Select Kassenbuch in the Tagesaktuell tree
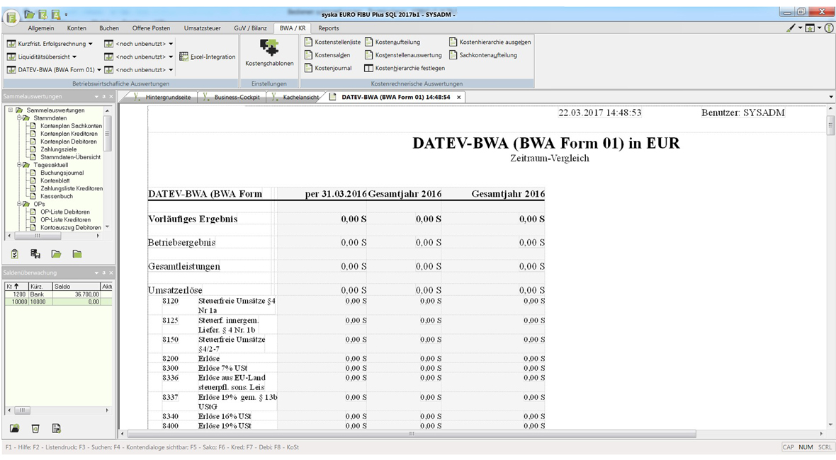The image size is (836, 460). click(x=56, y=196)
